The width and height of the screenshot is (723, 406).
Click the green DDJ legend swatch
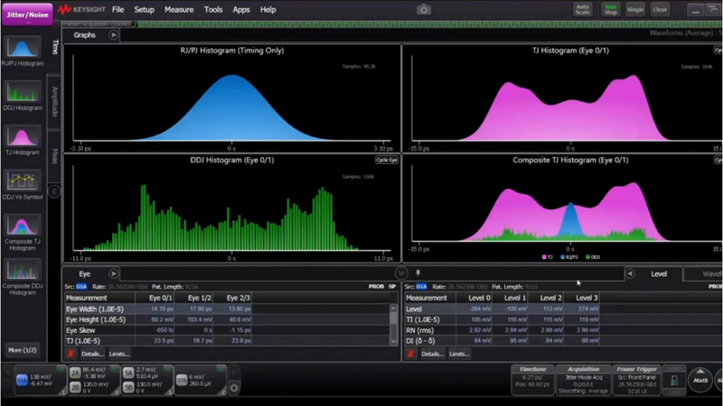coord(587,257)
